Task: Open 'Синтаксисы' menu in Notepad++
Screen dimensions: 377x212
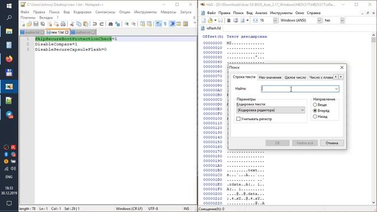Action: click(105, 12)
